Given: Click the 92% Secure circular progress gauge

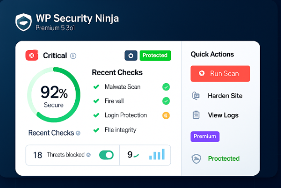Looking at the screenshot, I should click(x=54, y=95).
